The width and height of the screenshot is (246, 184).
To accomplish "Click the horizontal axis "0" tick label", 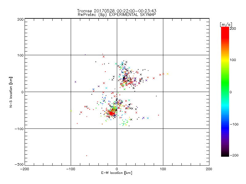I will (117, 169).
